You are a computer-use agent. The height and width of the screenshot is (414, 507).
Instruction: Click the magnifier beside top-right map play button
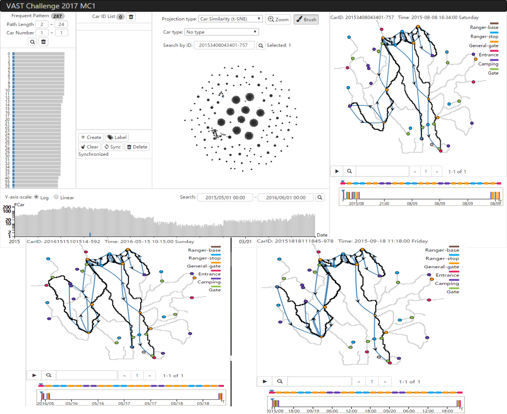tap(349, 171)
